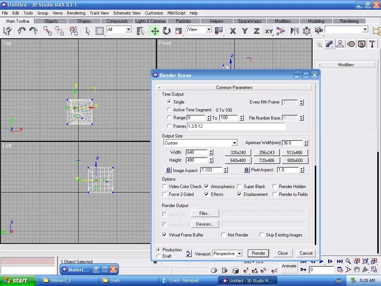
Task: Restrict to XY plane
Action: pyautogui.click(x=269, y=31)
